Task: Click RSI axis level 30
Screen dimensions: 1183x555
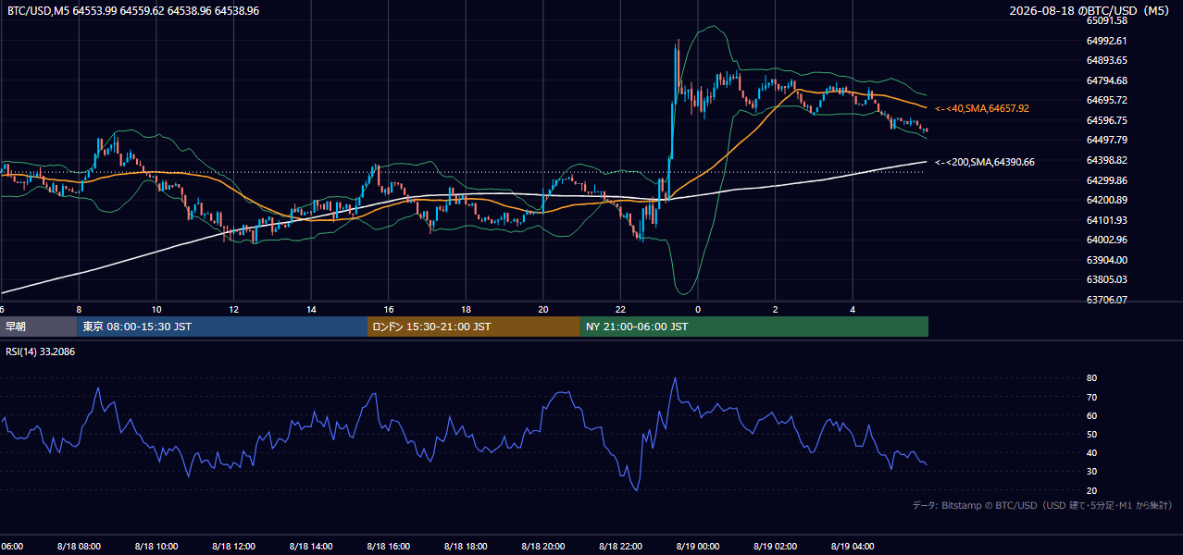Action: pyautogui.click(x=1091, y=472)
